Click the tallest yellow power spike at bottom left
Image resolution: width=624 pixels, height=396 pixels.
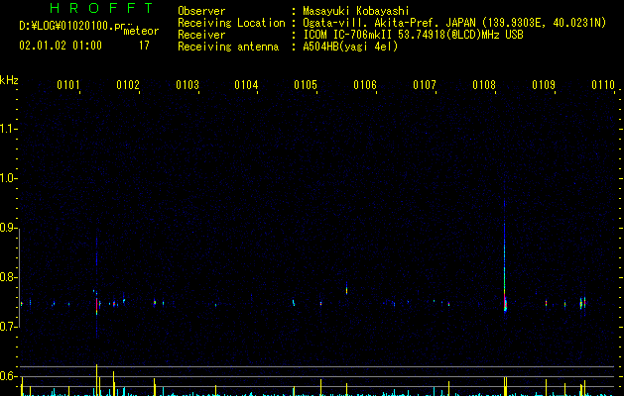click(x=96, y=379)
